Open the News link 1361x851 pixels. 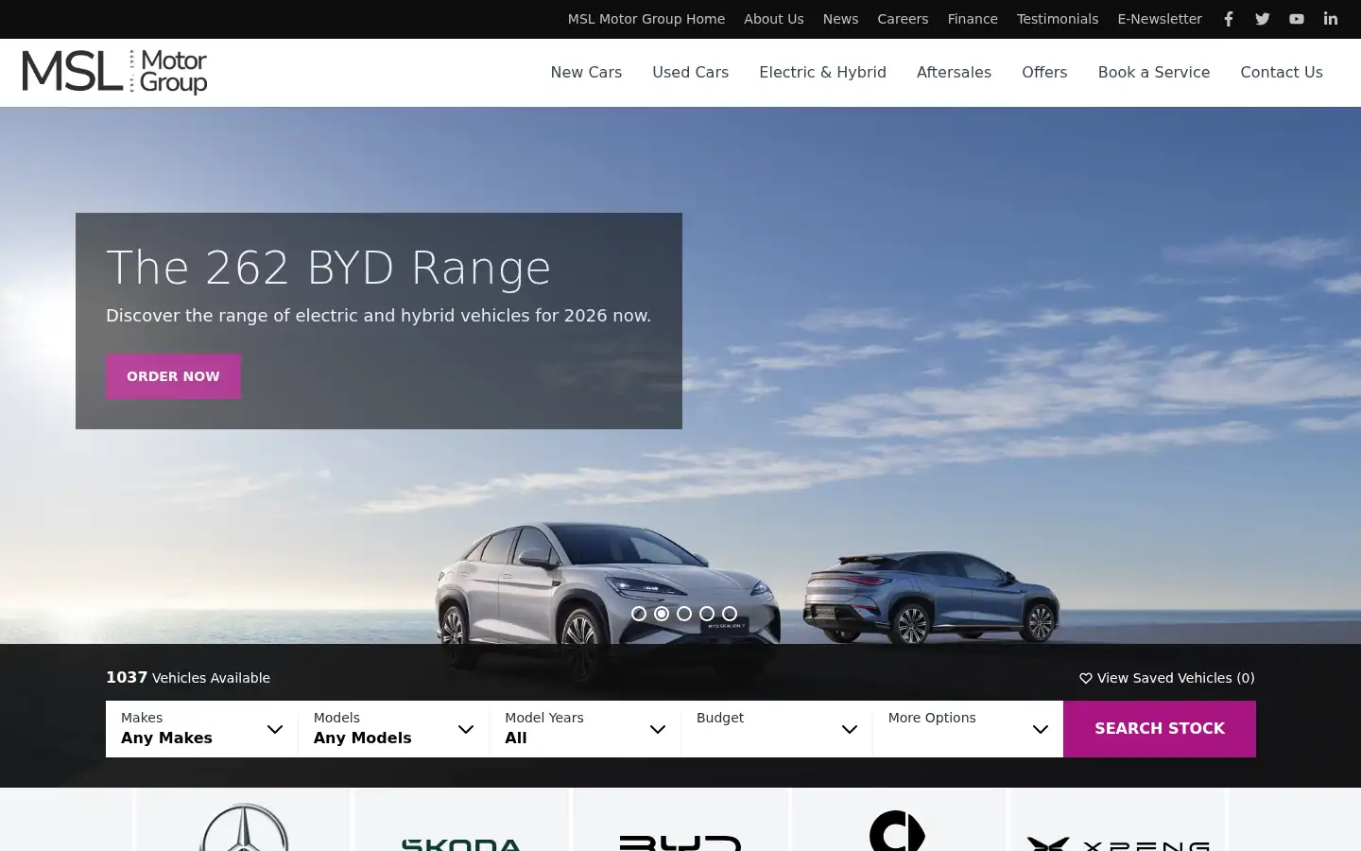840,19
